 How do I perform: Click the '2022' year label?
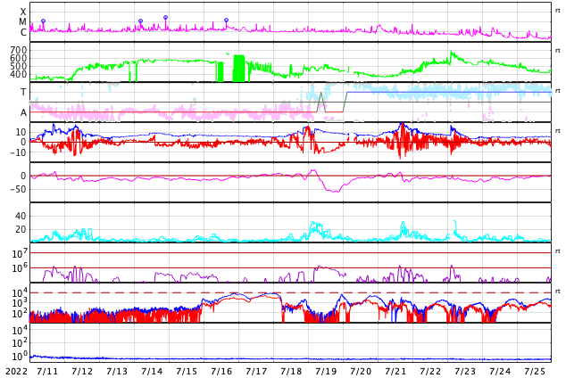[16, 372]
